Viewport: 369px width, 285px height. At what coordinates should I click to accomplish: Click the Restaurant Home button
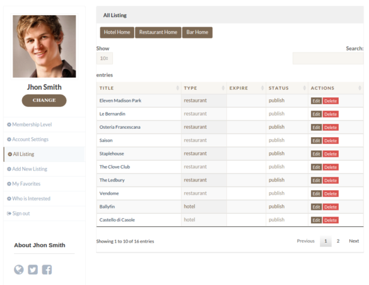click(x=158, y=32)
